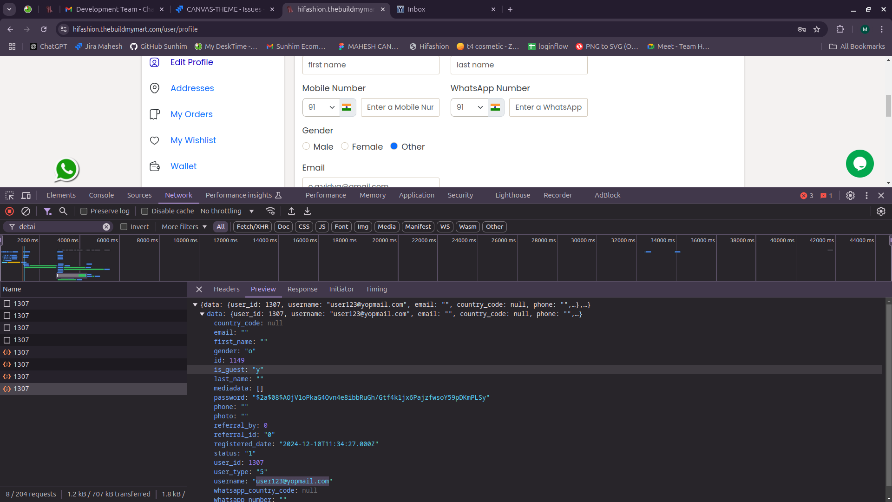Open network search magnifier

pyautogui.click(x=63, y=211)
